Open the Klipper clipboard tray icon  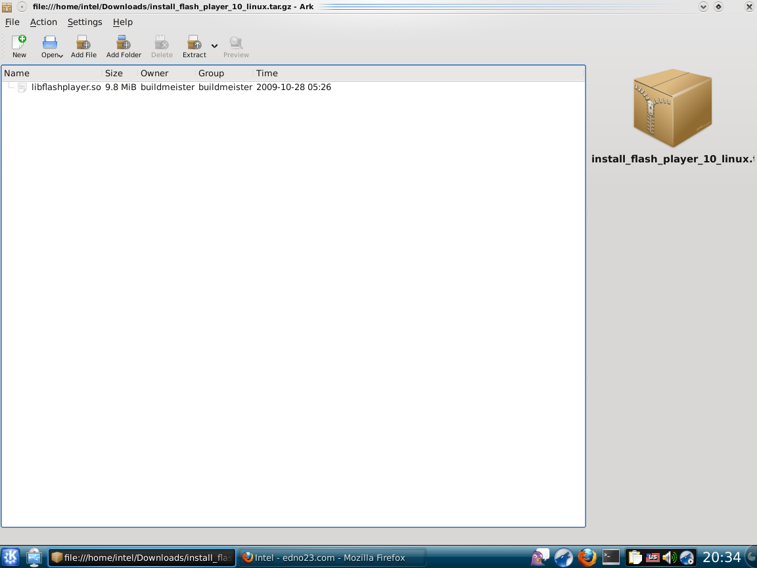[x=635, y=558]
